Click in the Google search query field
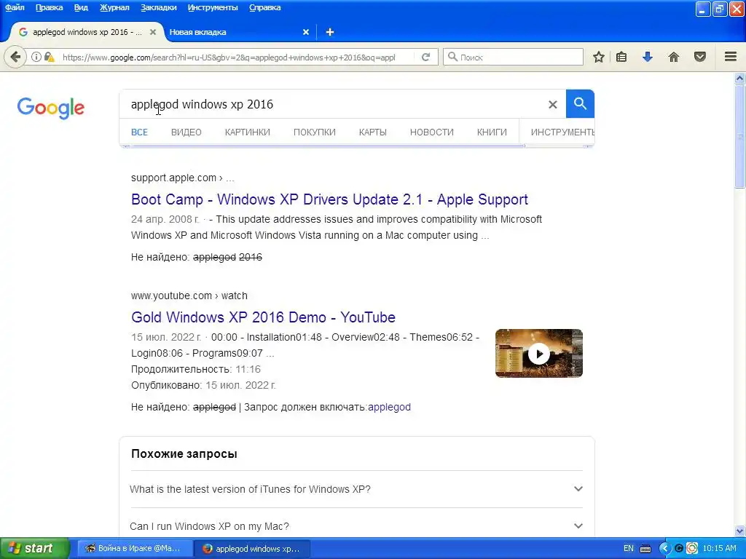The width and height of the screenshot is (746, 559). pos(333,104)
